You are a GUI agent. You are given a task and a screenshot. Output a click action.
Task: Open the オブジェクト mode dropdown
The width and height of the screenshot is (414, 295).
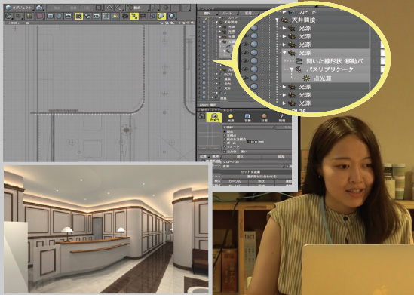20,8
